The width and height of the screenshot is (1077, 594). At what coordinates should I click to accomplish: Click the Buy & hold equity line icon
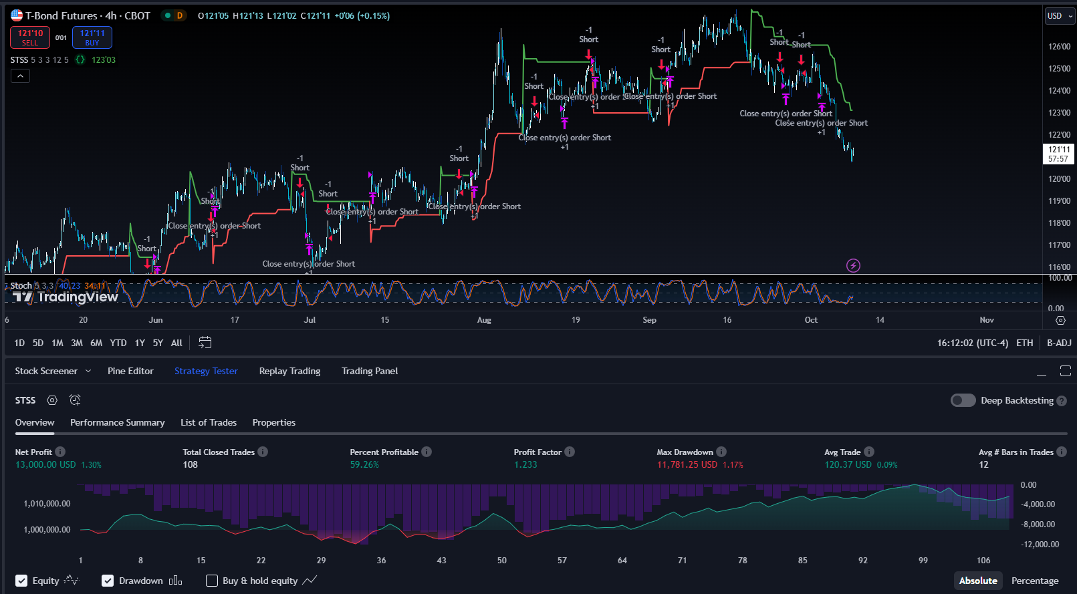point(310,581)
